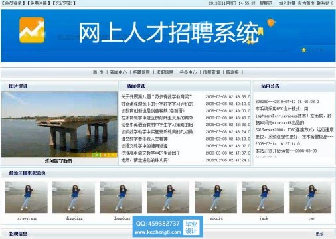Click 设为首页 link

coord(306,3)
